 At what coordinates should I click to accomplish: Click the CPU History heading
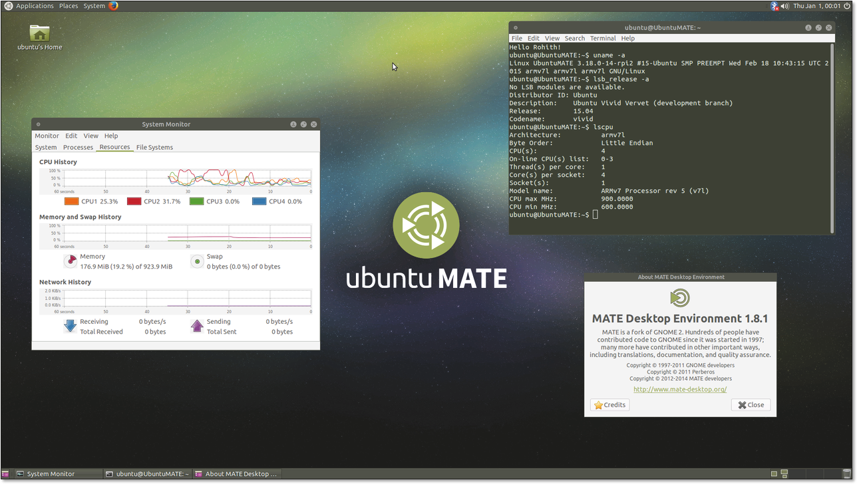(58, 162)
